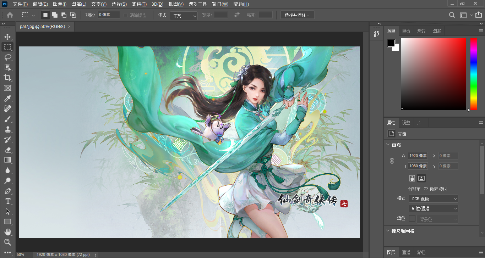Screen dimensions: 485x258
Task: Activate the Zoom tool
Action: point(8,242)
